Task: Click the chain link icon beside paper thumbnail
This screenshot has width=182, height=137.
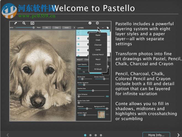Action: coord(107,114)
